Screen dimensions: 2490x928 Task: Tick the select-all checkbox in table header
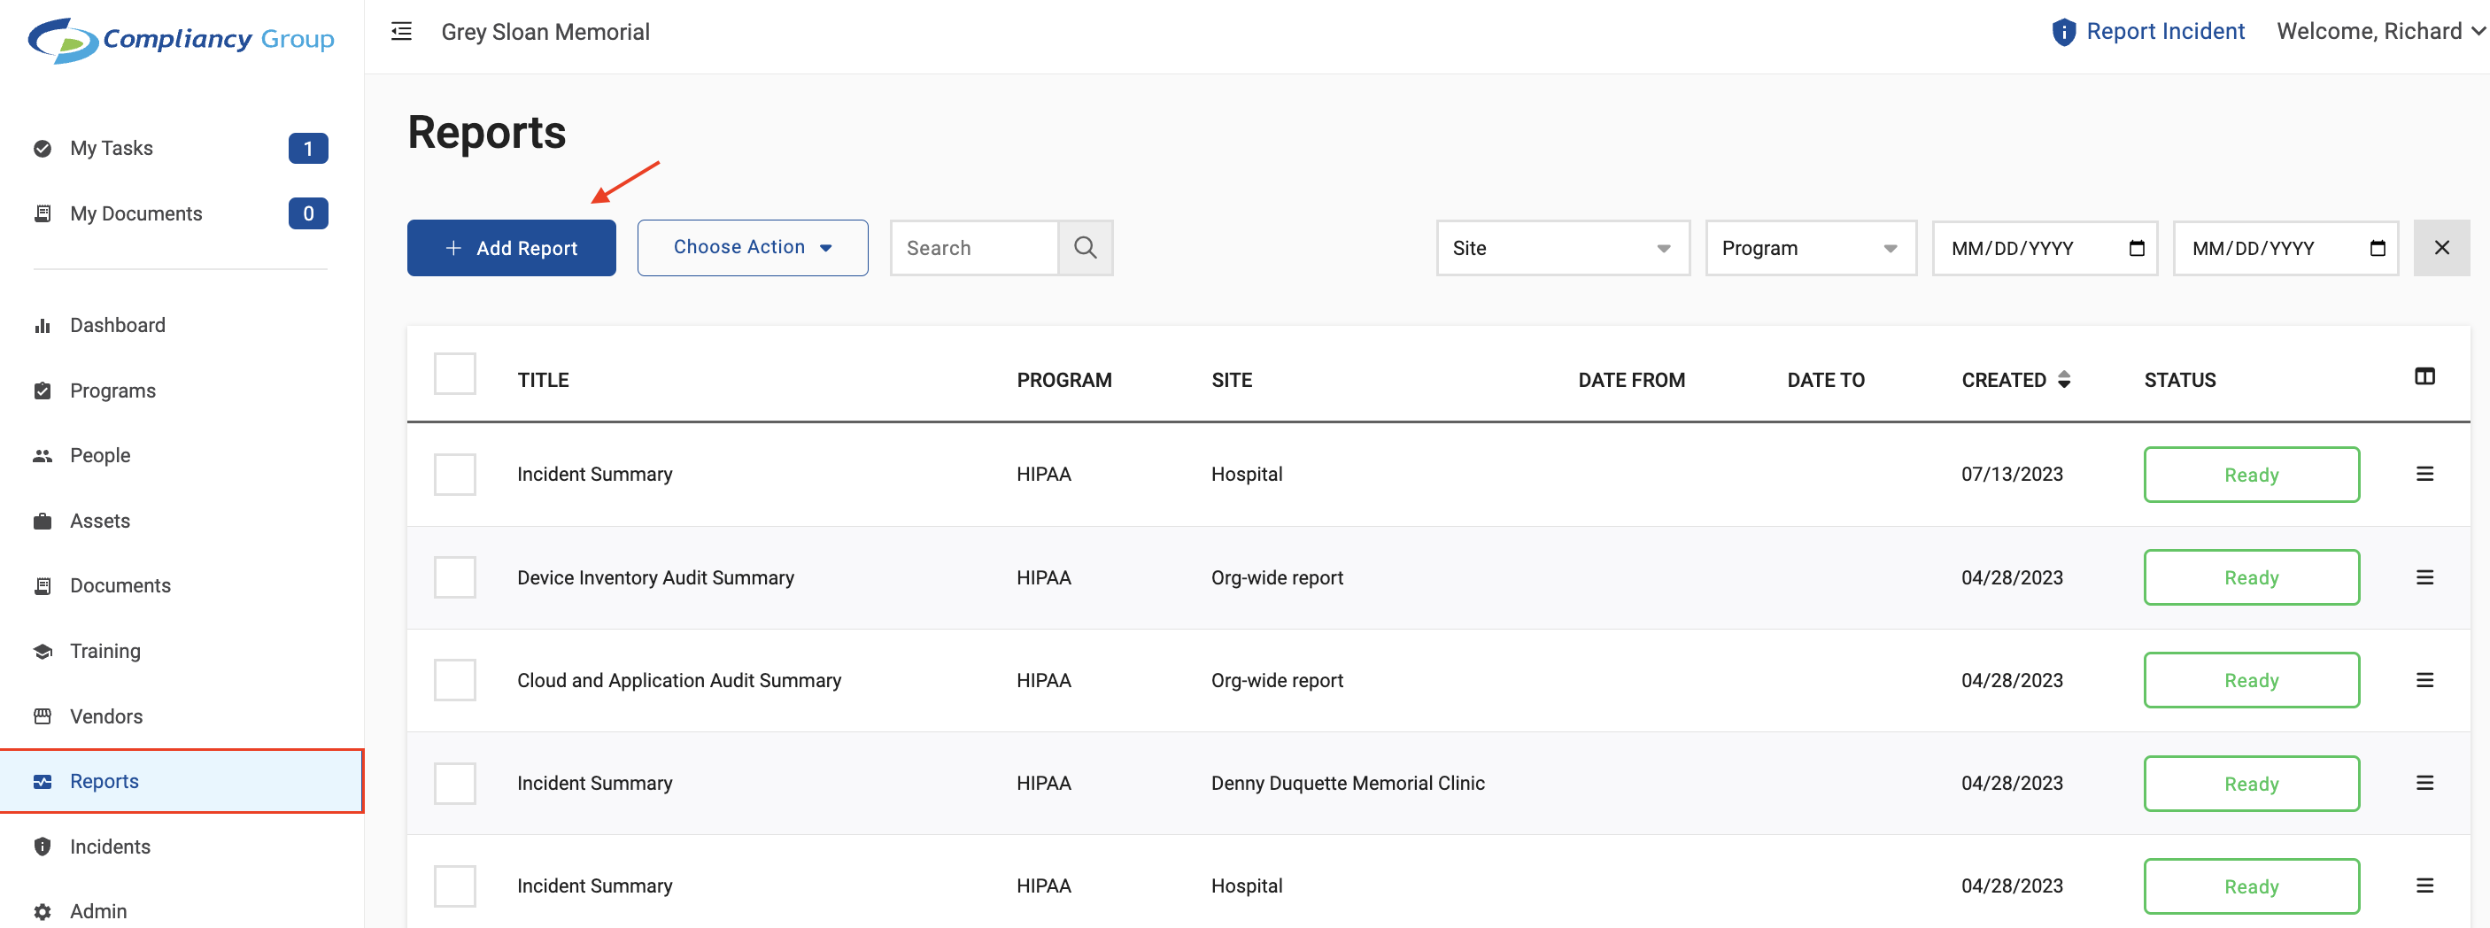pos(454,374)
